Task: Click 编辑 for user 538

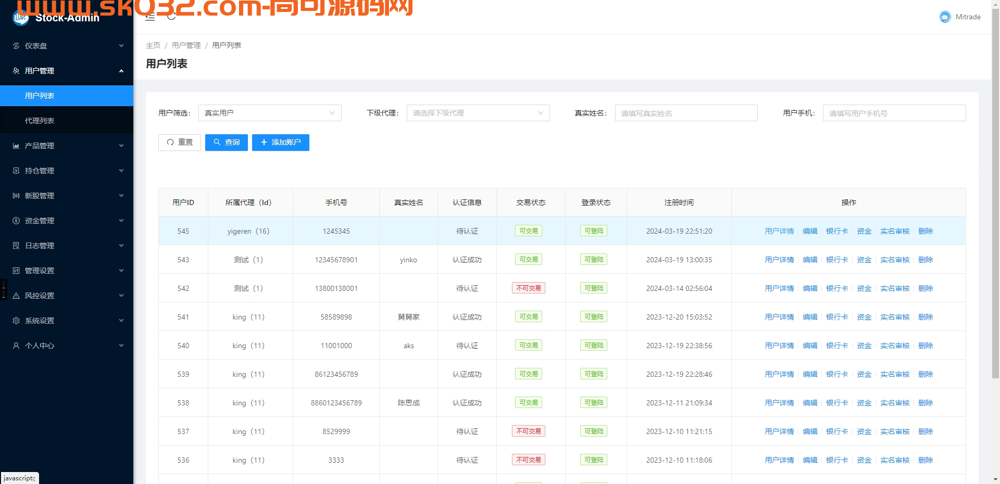Action: (x=810, y=403)
